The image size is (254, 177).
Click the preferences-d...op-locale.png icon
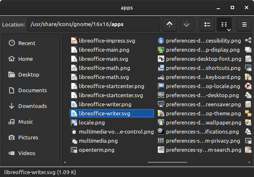click(161, 86)
